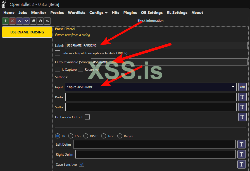The height and width of the screenshot is (171, 250).
Task: Select the USERNAME PARSING block
Action: pos(27,32)
